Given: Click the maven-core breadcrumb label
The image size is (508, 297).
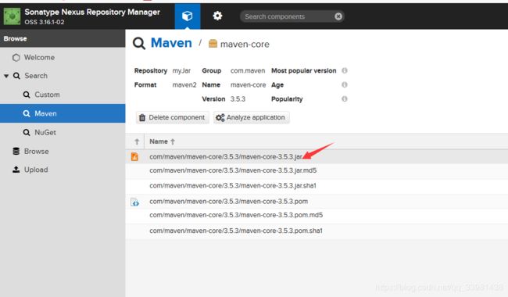Looking at the screenshot, I should click(x=245, y=44).
